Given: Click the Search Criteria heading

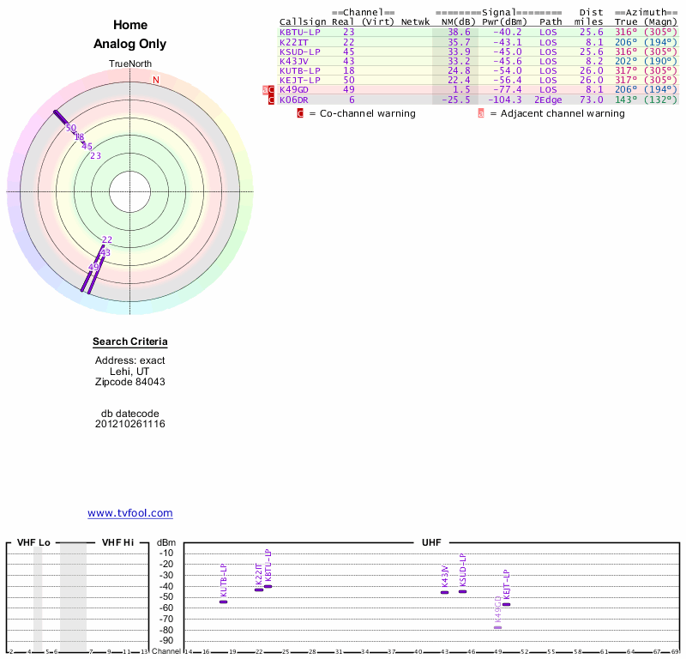Looking at the screenshot, I should 130,342.
